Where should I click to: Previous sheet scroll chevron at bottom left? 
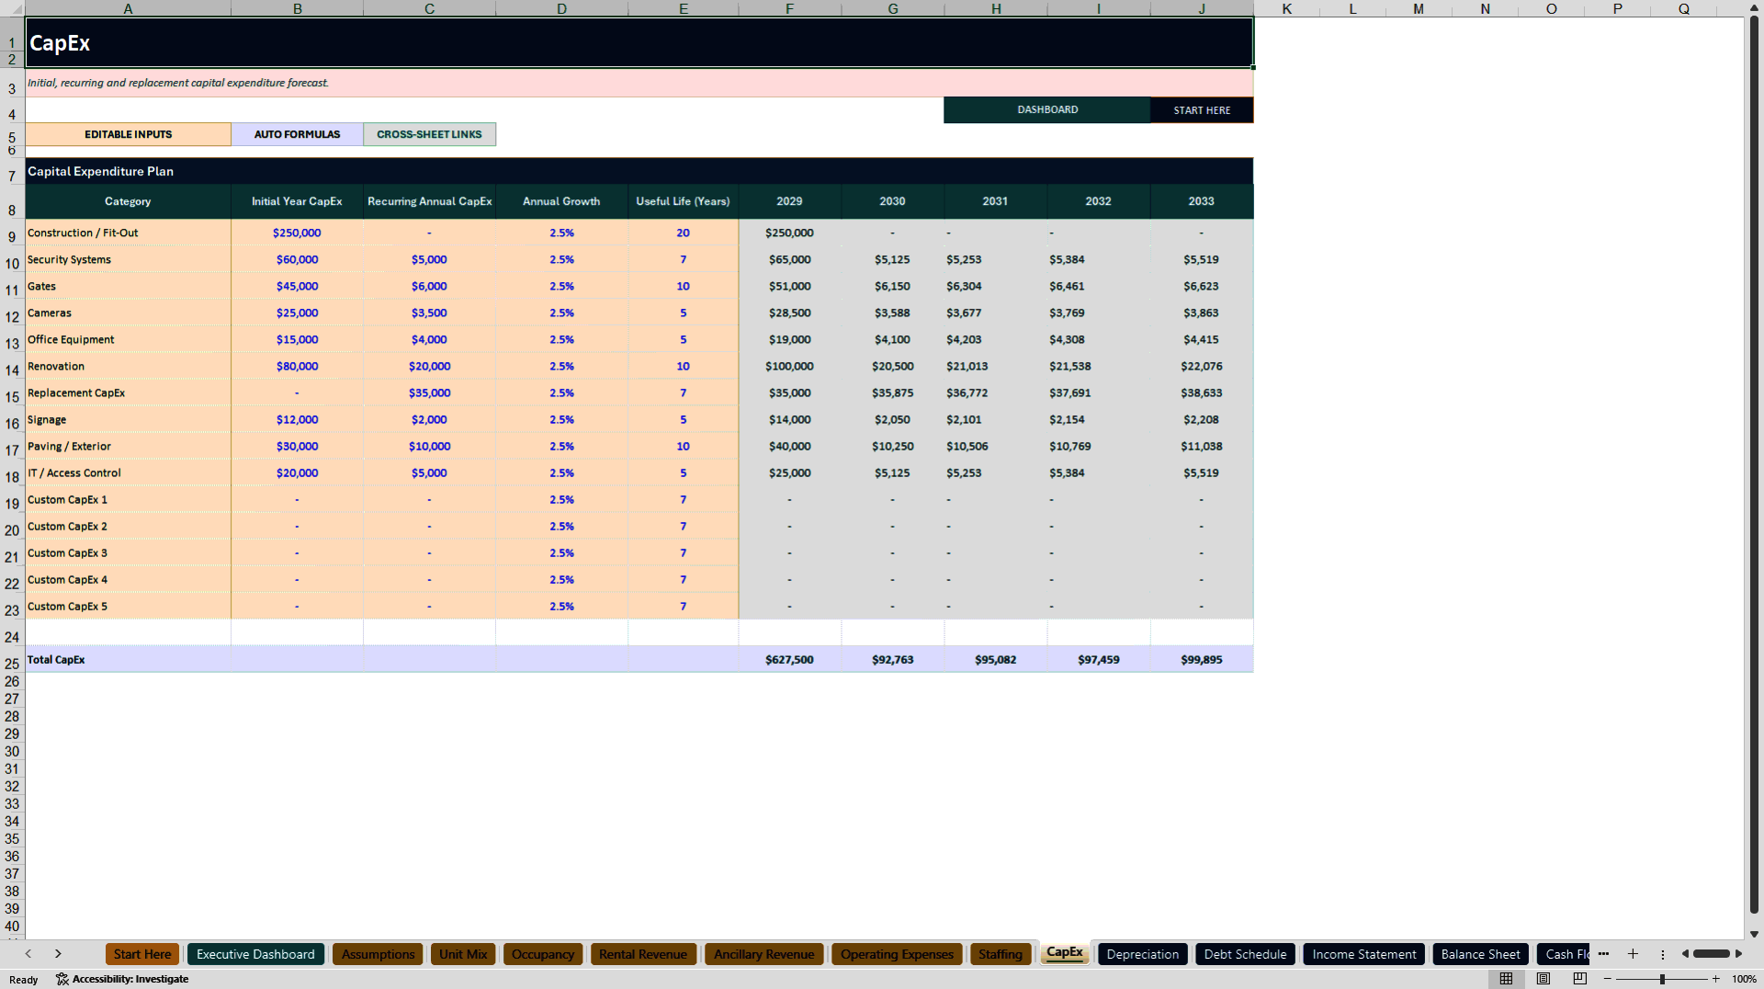(28, 954)
